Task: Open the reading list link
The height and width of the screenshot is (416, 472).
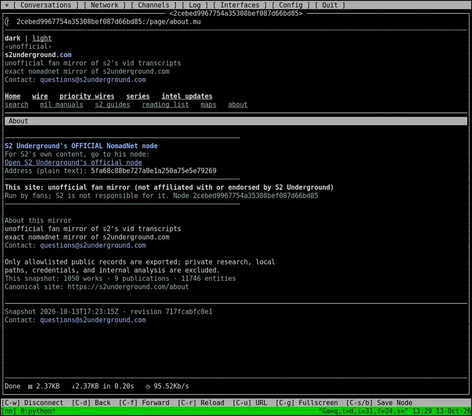Action: 165,104
